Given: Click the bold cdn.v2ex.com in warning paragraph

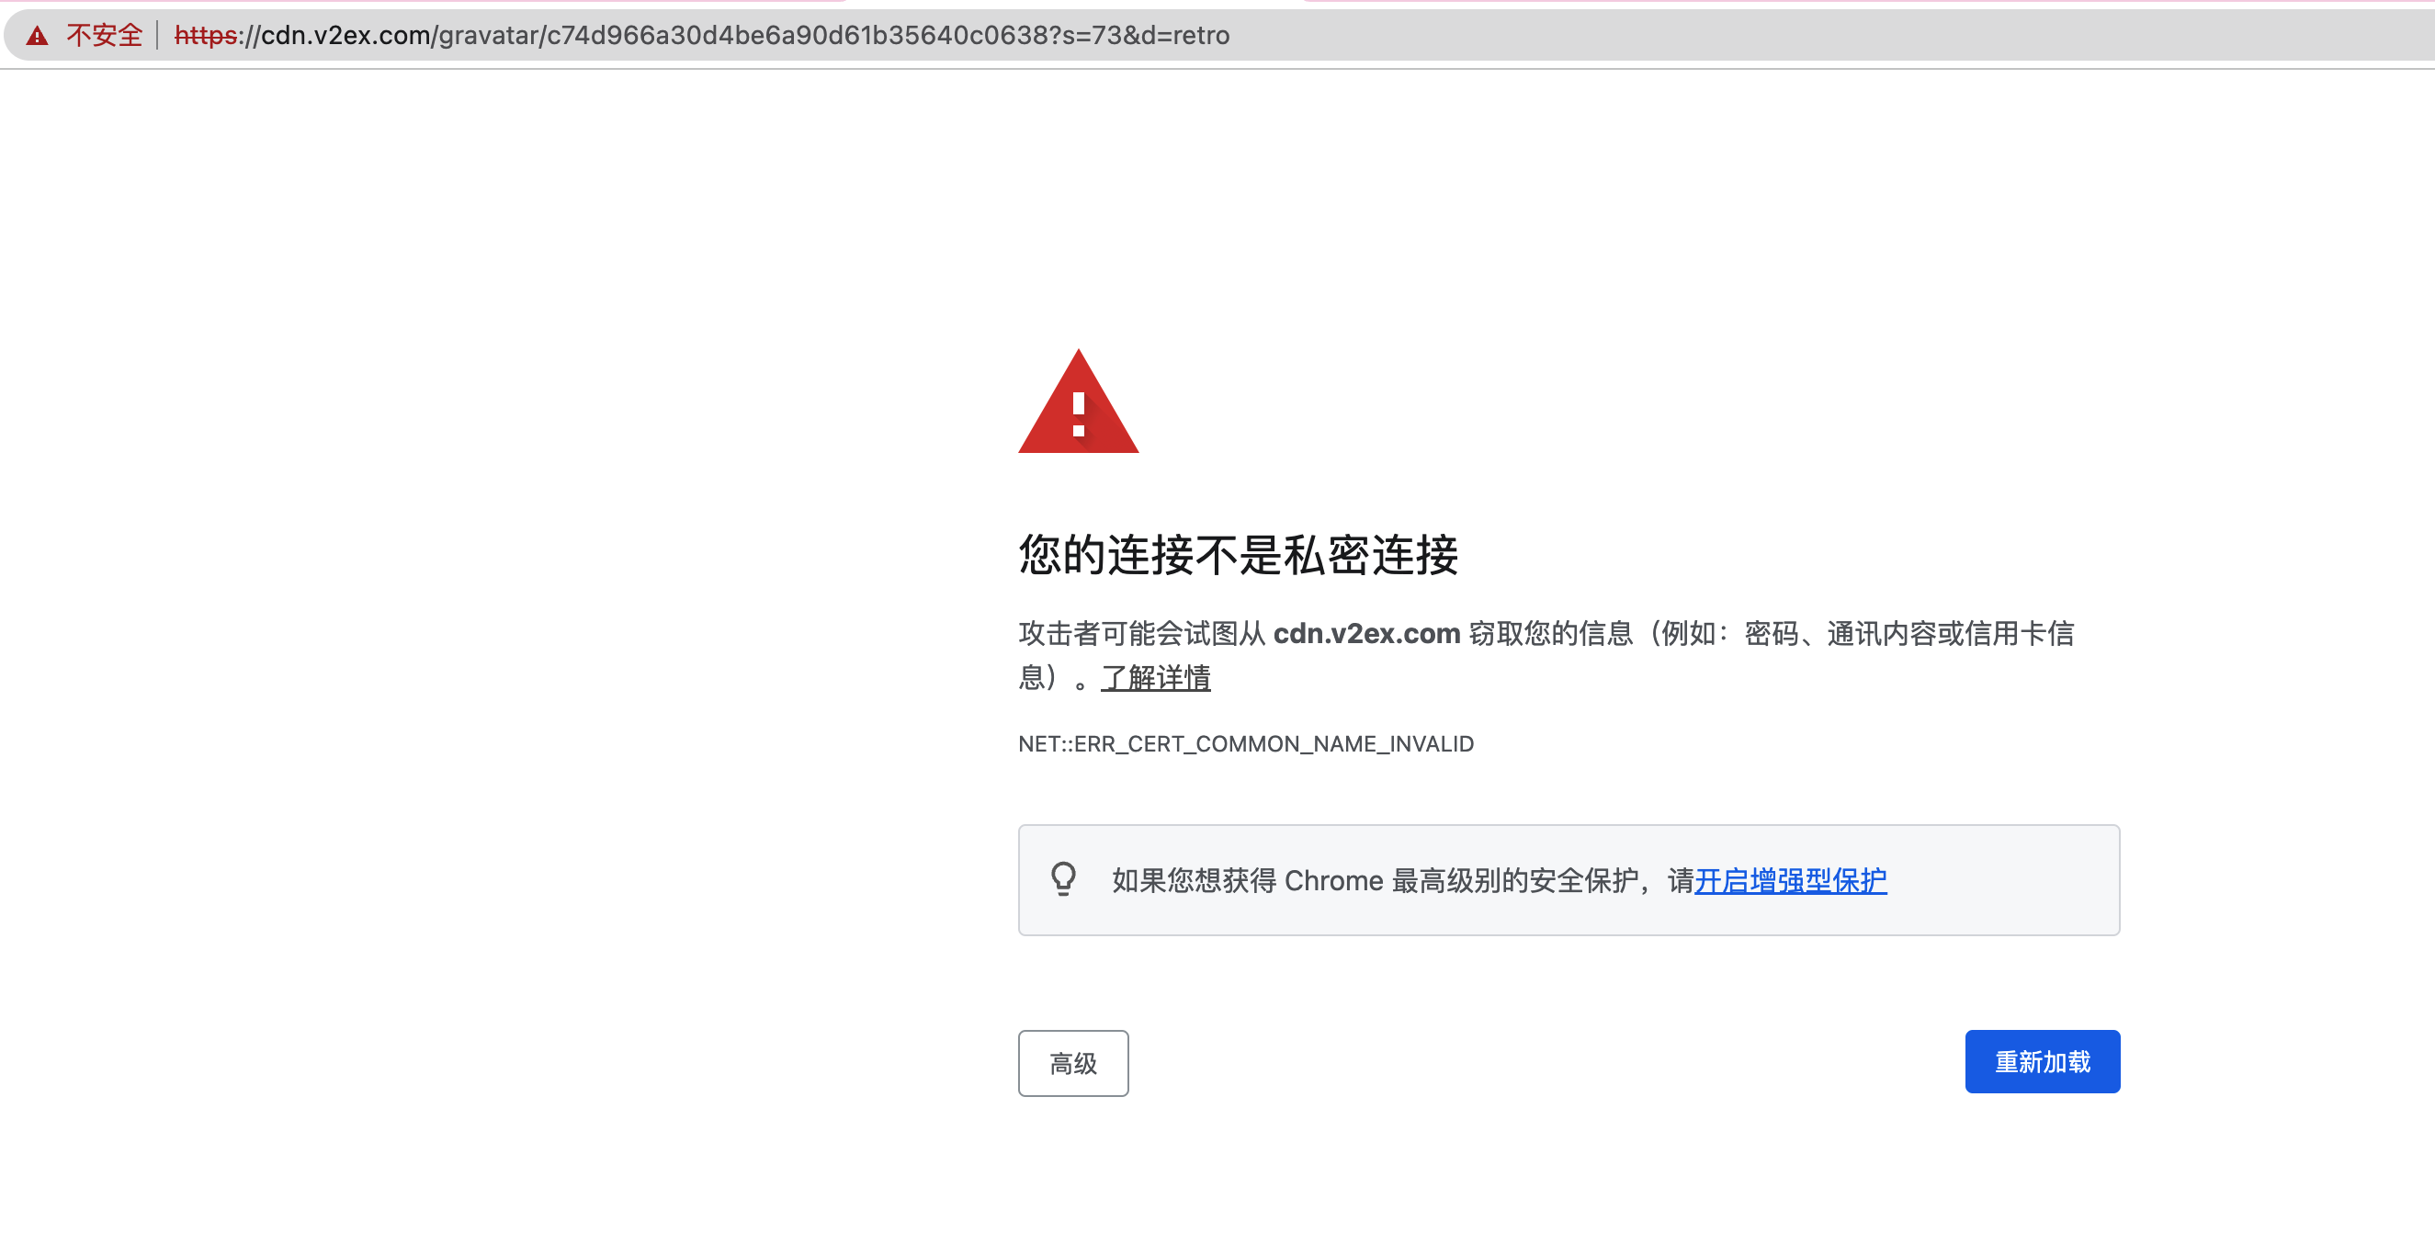Looking at the screenshot, I should point(1366,633).
